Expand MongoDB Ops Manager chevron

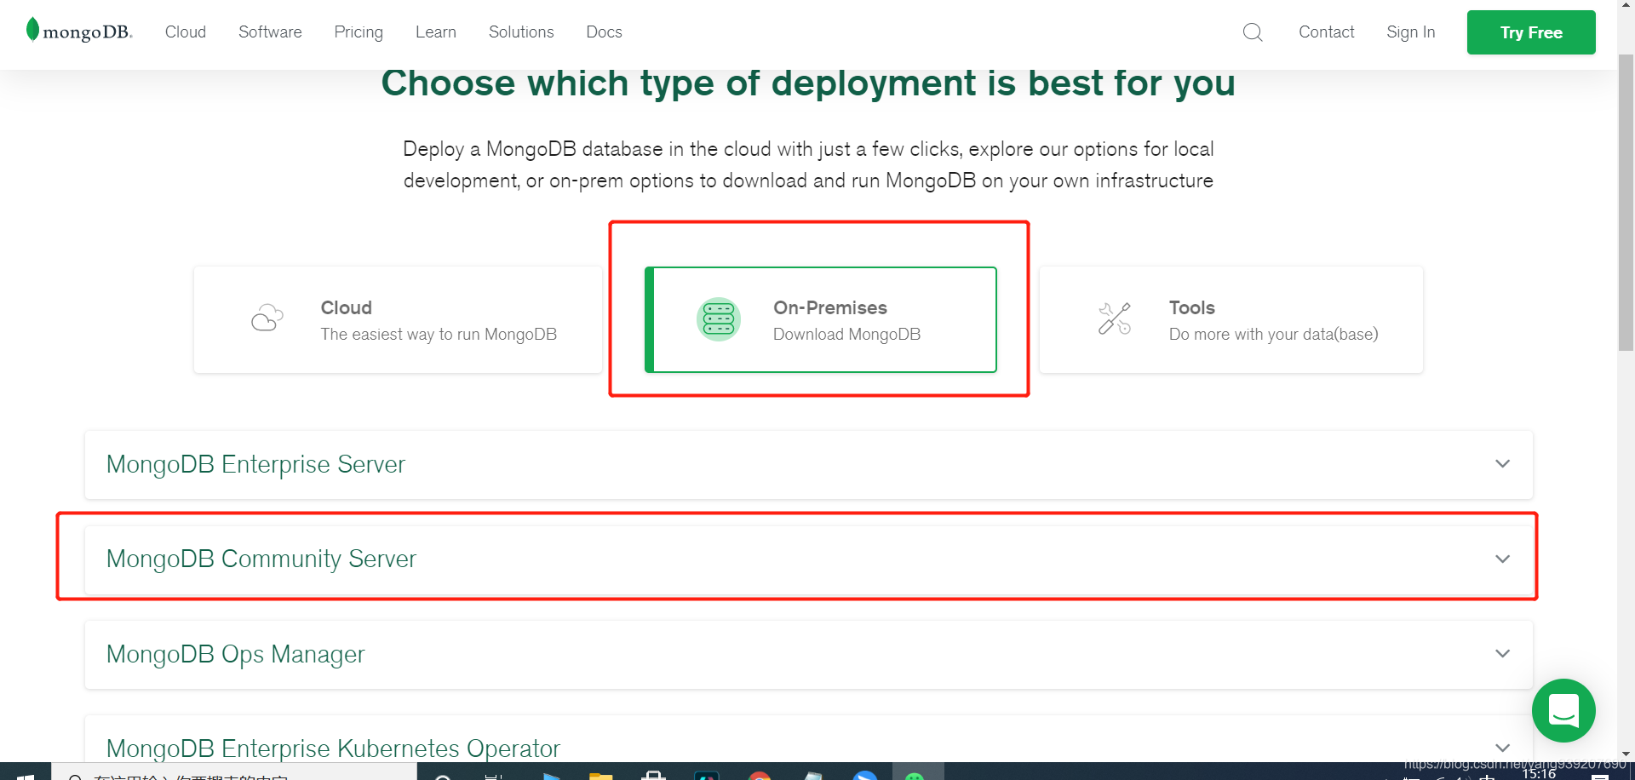pyautogui.click(x=1502, y=653)
